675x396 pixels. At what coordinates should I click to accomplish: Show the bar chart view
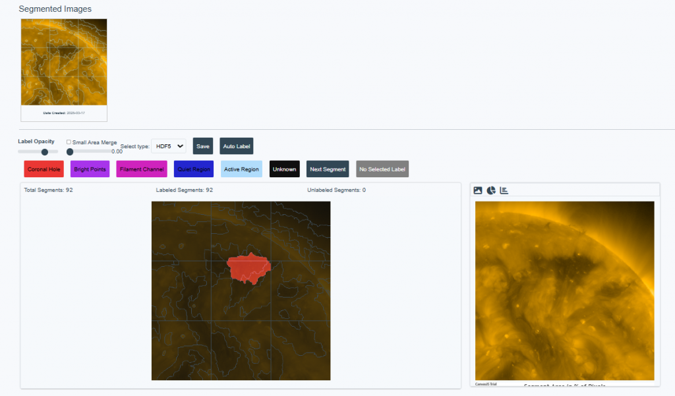coord(504,190)
